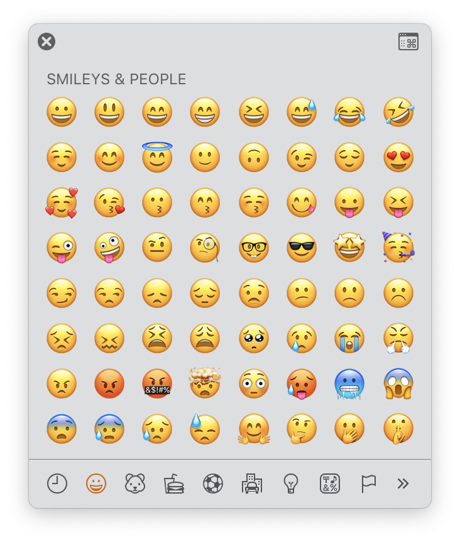
Task: Choose the cursing face with symbols emoji
Action: (x=157, y=384)
